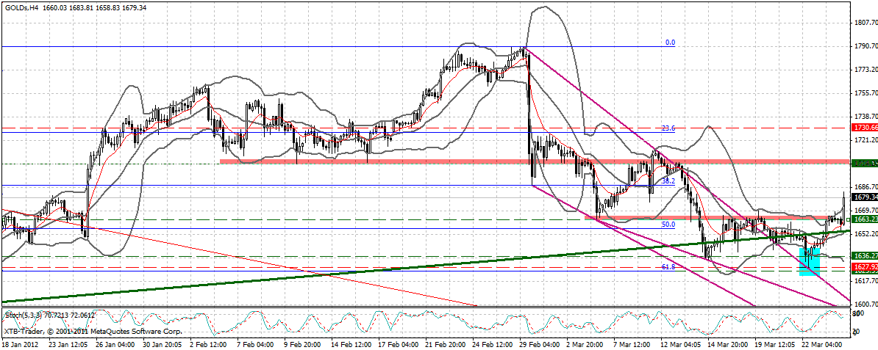Click the 1686.70 price axis value
Screen dimensions: 878x350
tap(865, 187)
